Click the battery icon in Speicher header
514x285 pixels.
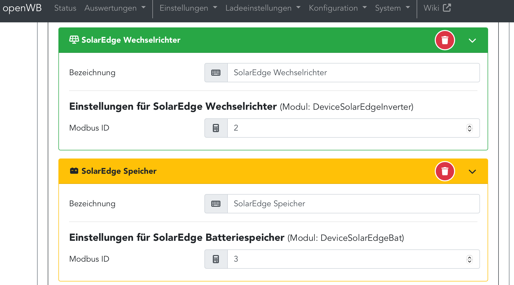point(74,171)
